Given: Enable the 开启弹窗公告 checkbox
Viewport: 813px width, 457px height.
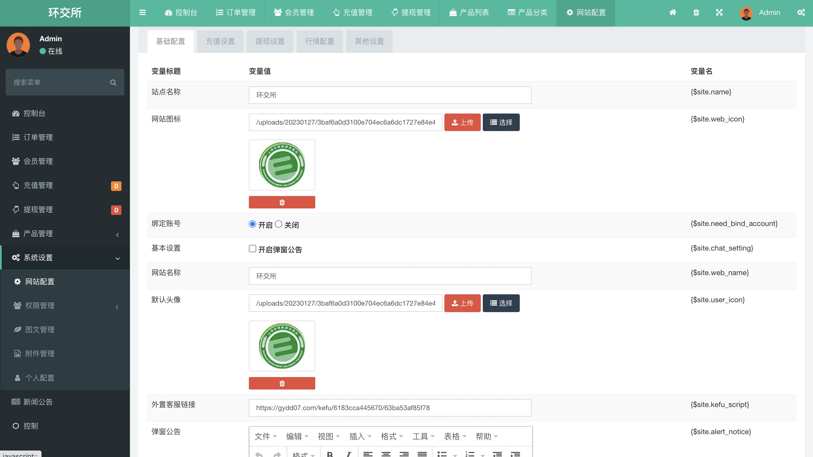Looking at the screenshot, I should (252, 249).
